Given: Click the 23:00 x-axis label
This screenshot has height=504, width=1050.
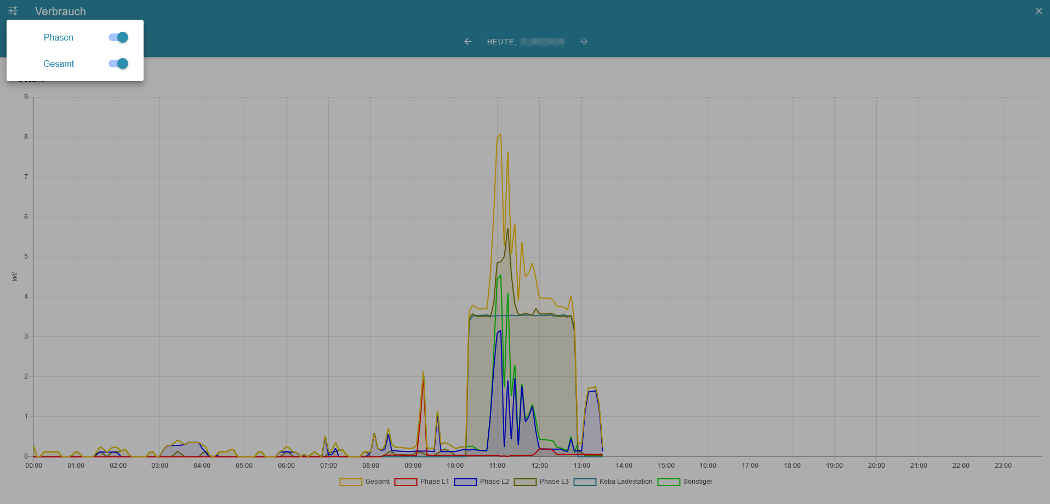Looking at the screenshot, I should 1003,466.
